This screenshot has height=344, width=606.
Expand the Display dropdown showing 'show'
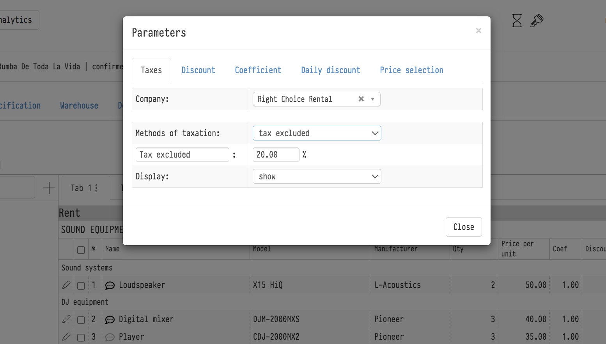pos(317,176)
